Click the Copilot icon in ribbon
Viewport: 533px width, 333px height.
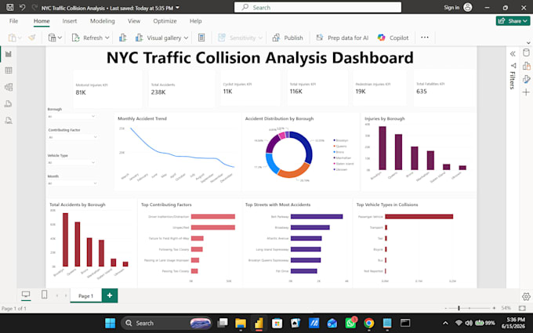382,38
